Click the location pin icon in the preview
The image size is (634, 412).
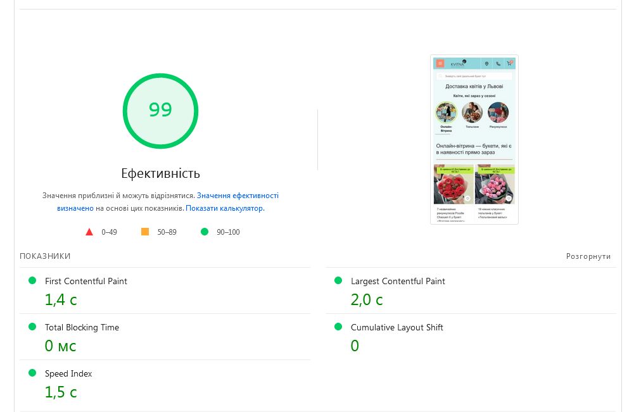point(486,63)
